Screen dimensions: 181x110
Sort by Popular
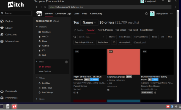click(91, 30)
